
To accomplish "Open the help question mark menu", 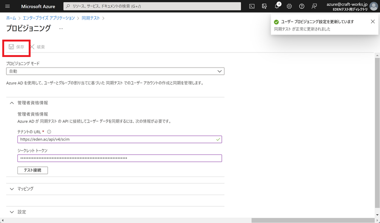I will coord(302,6).
